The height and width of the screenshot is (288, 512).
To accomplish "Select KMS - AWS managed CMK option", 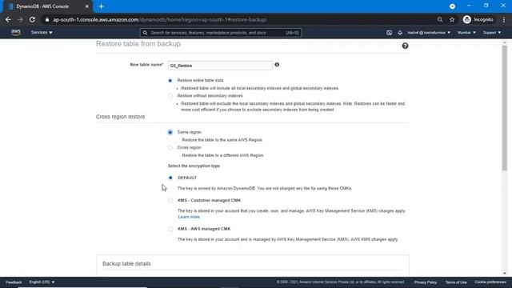I will [170, 229].
